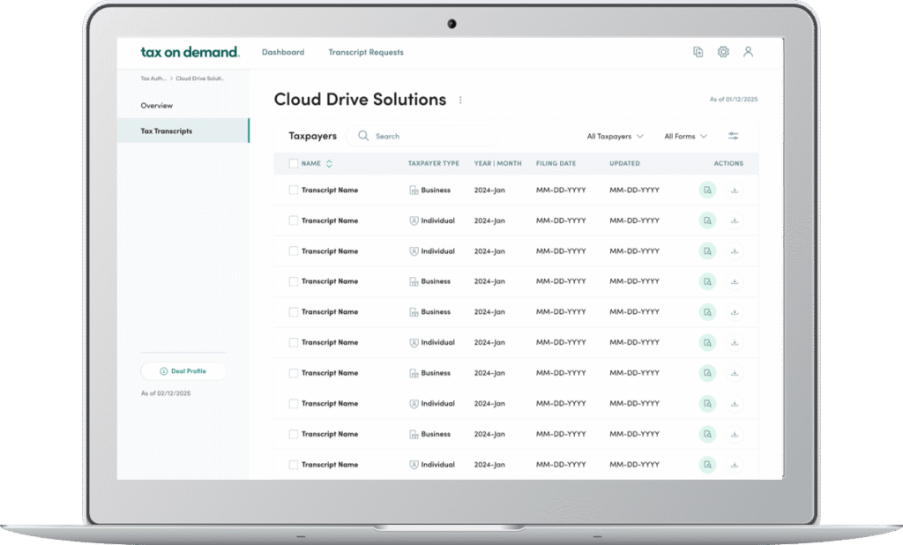Click the three-dot menu beside Cloud Drive Solutions
The height and width of the screenshot is (545, 903).
point(460,101)
